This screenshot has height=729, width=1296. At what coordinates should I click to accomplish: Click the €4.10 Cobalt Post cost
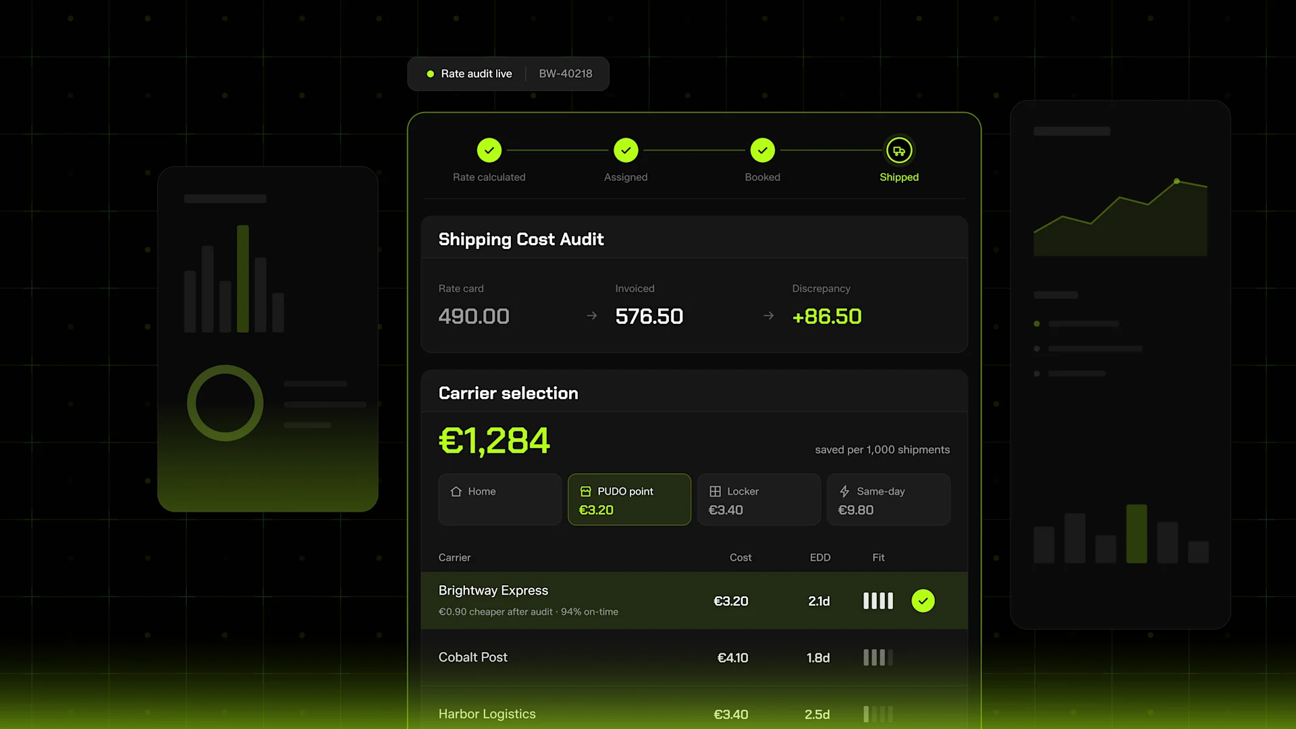[x=732, y=657]
